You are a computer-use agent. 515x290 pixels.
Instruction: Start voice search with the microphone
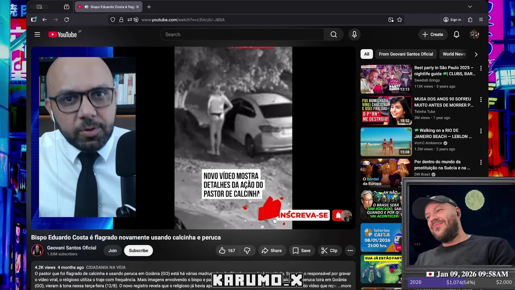tap(354, 35)
